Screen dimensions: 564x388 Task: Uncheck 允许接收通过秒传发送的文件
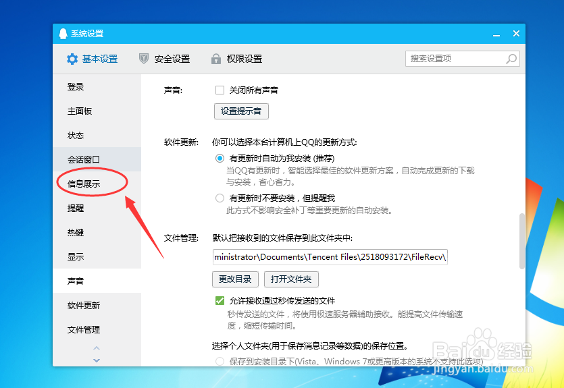coord(220,300)
